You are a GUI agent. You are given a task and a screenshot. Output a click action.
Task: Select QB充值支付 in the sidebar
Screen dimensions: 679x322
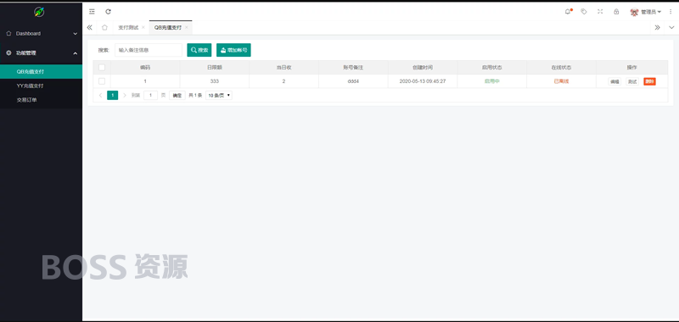(41, 71)
